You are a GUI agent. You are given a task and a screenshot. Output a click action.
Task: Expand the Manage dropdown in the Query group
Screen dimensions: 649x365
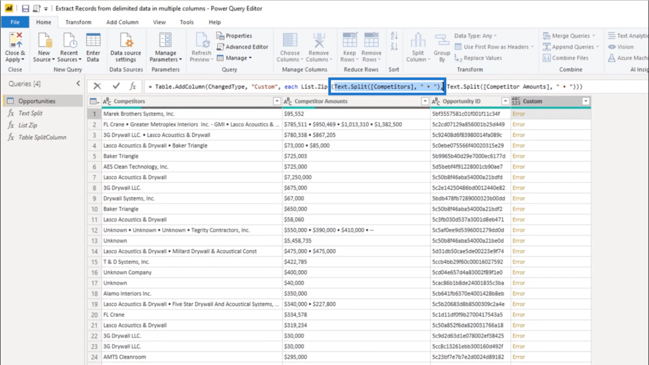coord(234,58)
